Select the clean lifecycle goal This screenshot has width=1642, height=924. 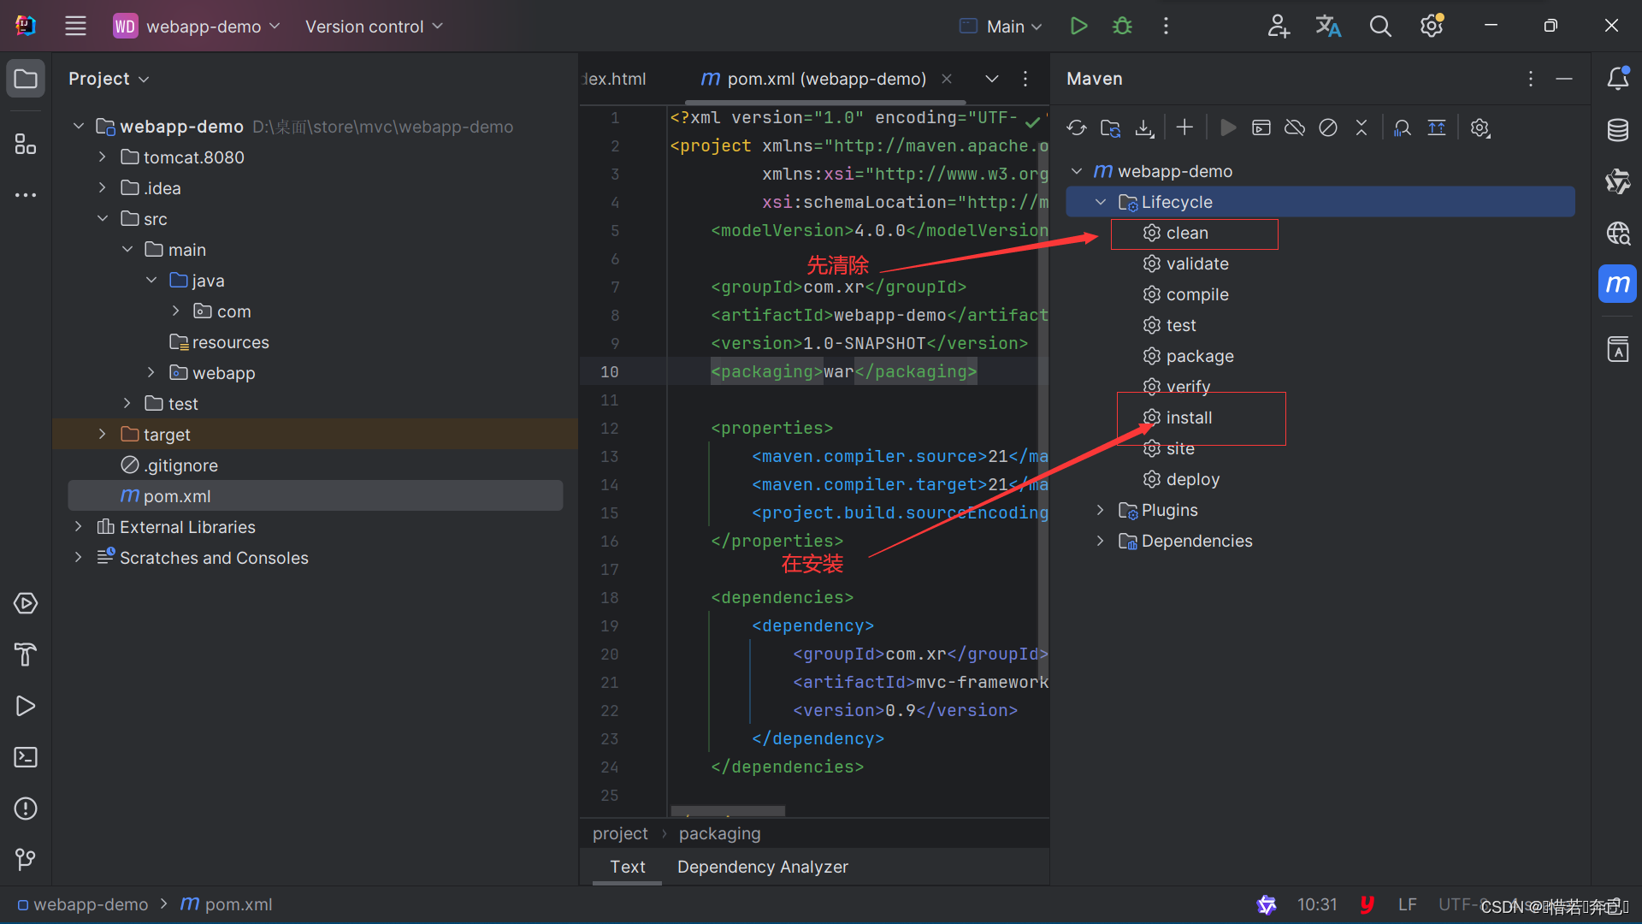(1187, 233)
